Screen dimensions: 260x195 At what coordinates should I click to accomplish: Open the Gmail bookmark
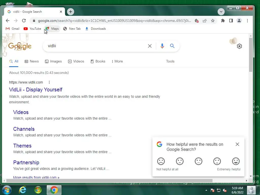tap(12, 29)
